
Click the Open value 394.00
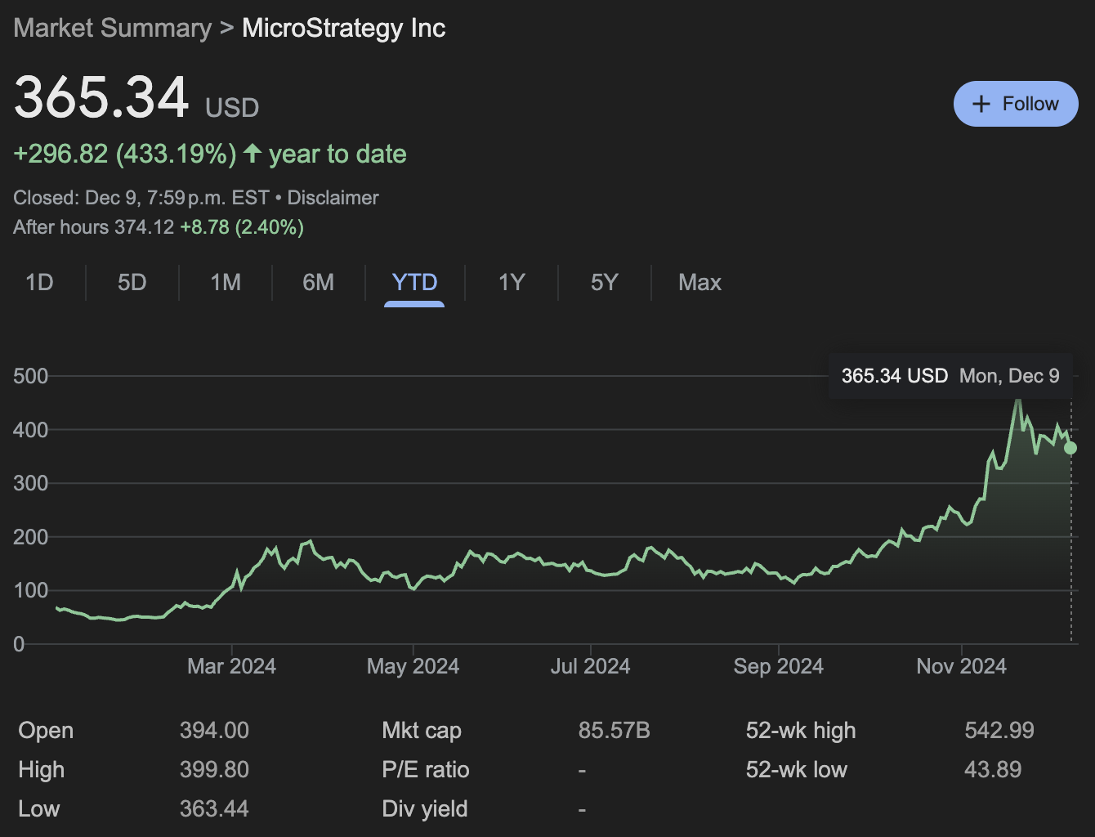pos(214,730)
